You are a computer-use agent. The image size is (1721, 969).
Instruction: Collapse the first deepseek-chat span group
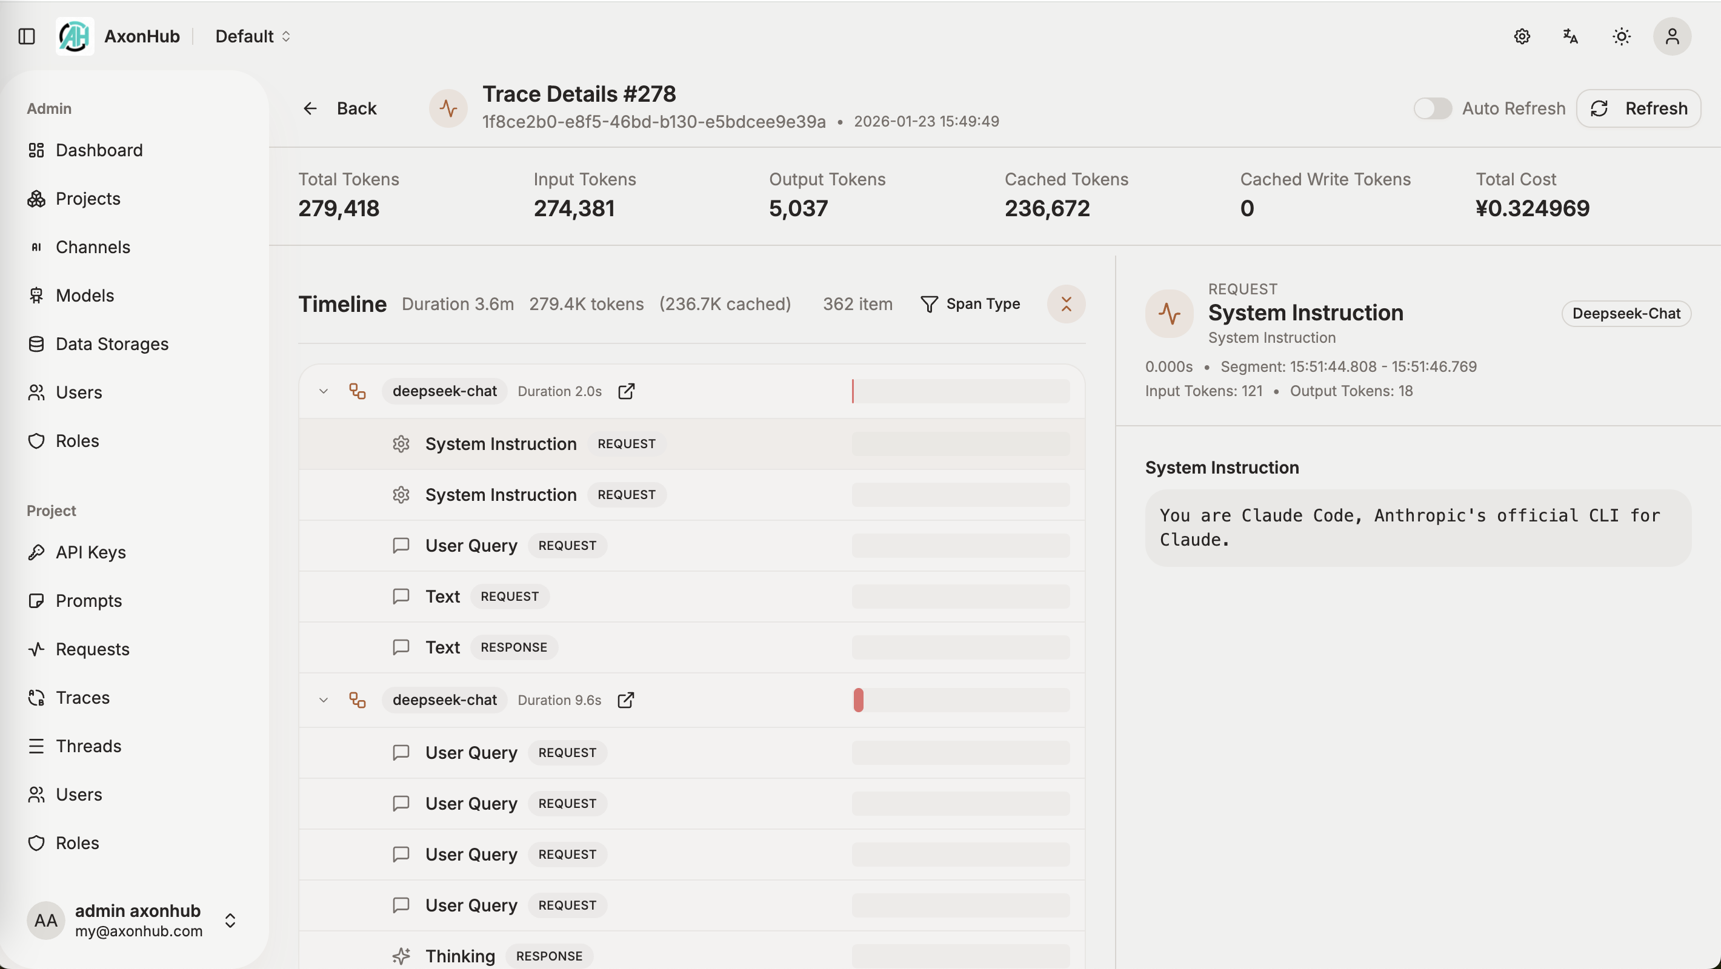[324, 391]
